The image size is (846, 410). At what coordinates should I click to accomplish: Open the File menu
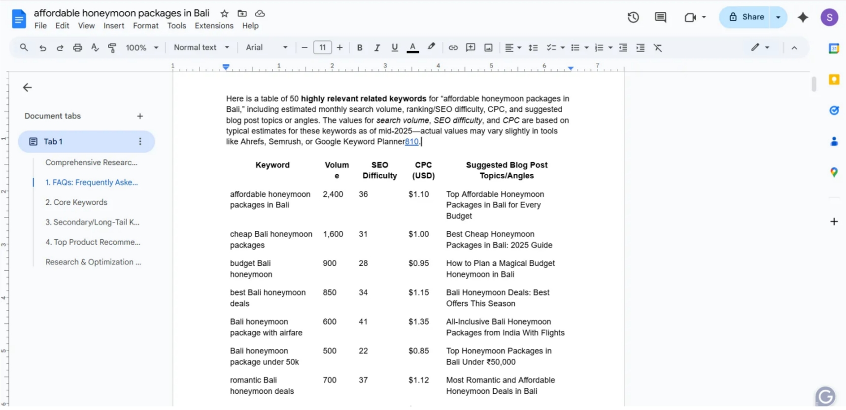40,26
